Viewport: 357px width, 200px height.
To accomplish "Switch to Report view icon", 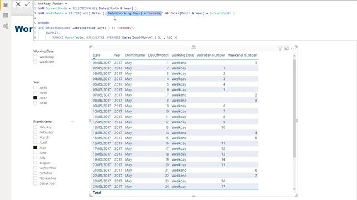I will pos(6,5).
